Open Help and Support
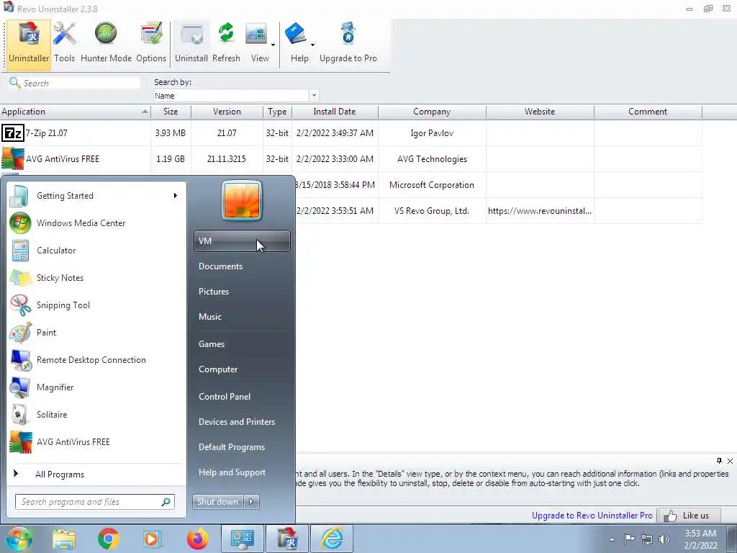 [242, 472]
